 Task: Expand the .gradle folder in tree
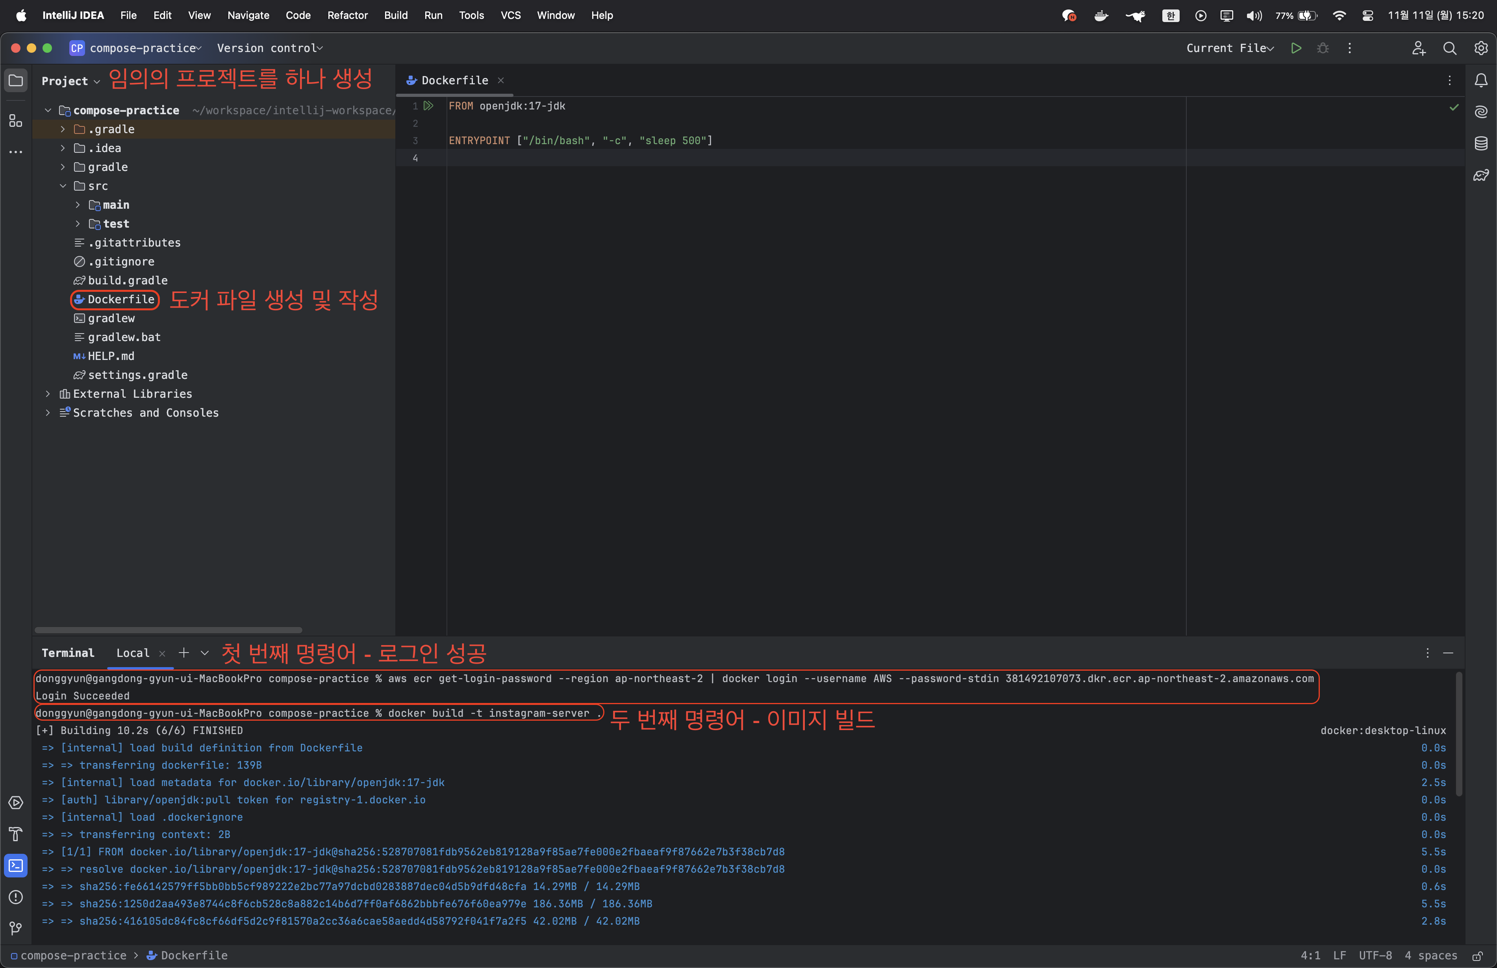[x=63, y=130]
